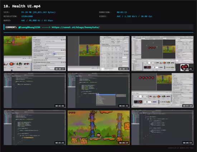
Task: Open the thumbnail stamped 00:00:51
Action: [98, 53]
